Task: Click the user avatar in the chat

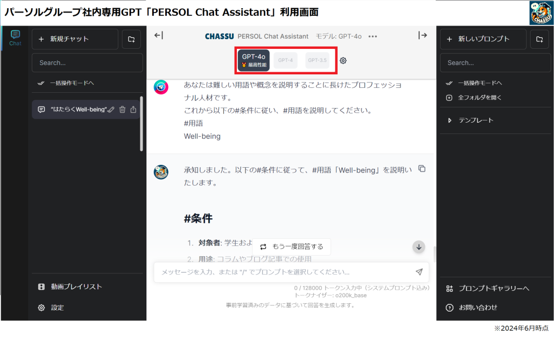Action: point(161,87)
